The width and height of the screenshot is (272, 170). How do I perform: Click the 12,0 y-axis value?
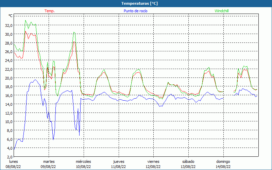coord(9,113)
